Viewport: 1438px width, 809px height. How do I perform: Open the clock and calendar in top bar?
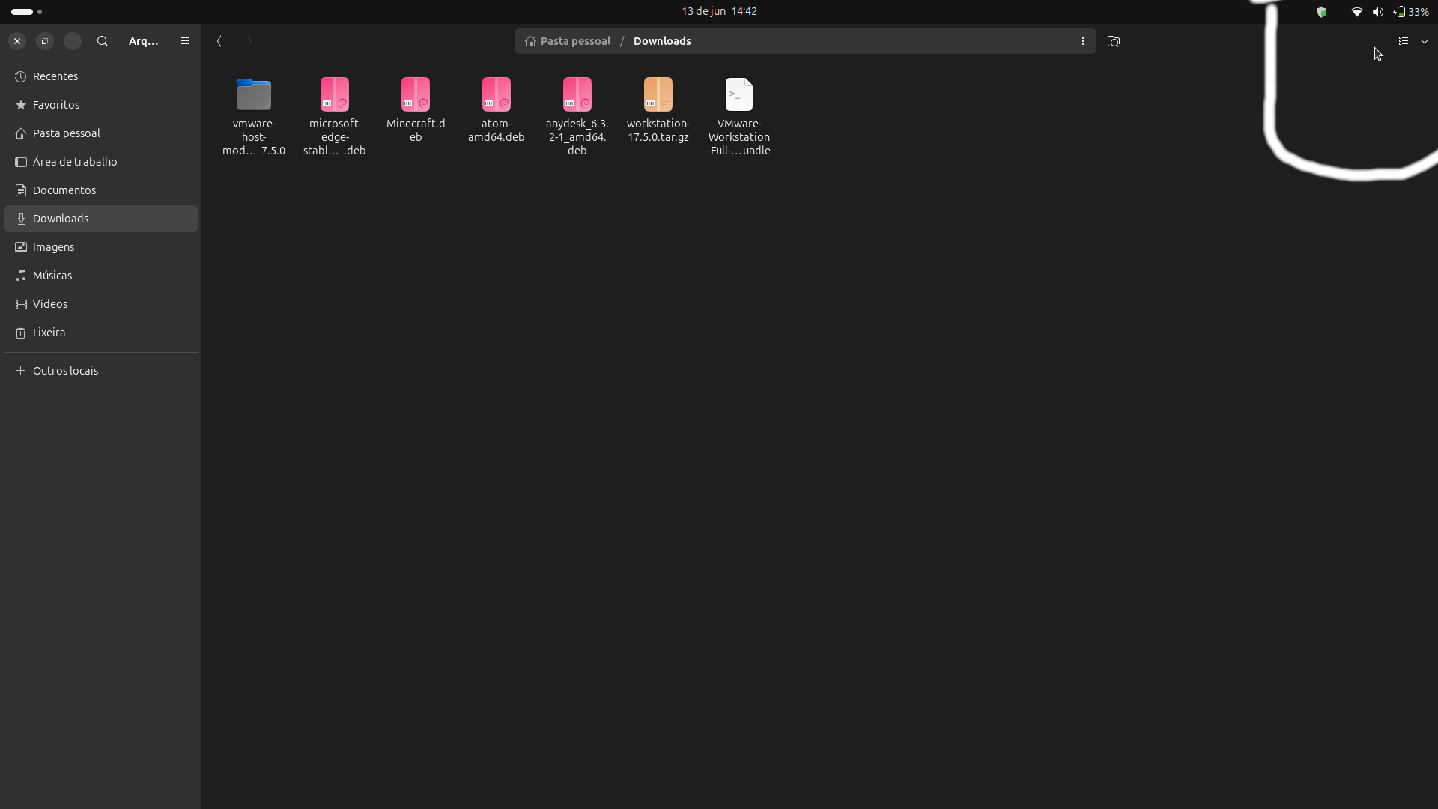[x=719, y=11]
